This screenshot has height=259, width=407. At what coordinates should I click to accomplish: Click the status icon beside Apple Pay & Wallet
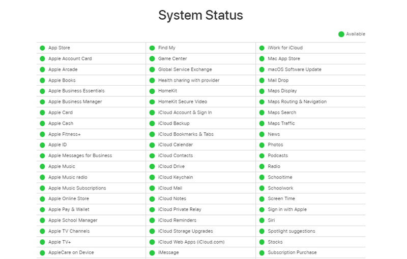[42, 210]
